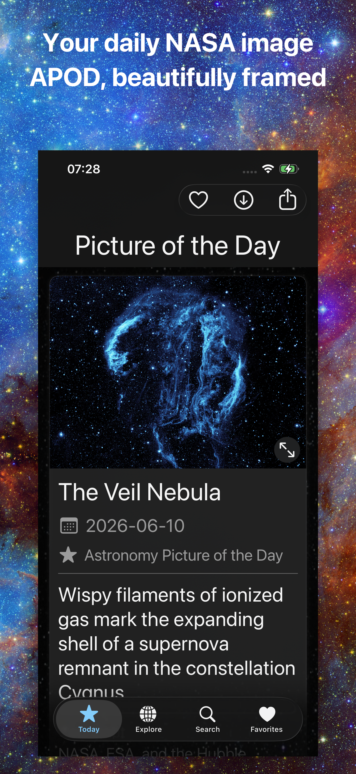Tap the Picture of the Day heading
Viewport: 356px width, 774px height.
pyautogui.click(x=178, y=246)
